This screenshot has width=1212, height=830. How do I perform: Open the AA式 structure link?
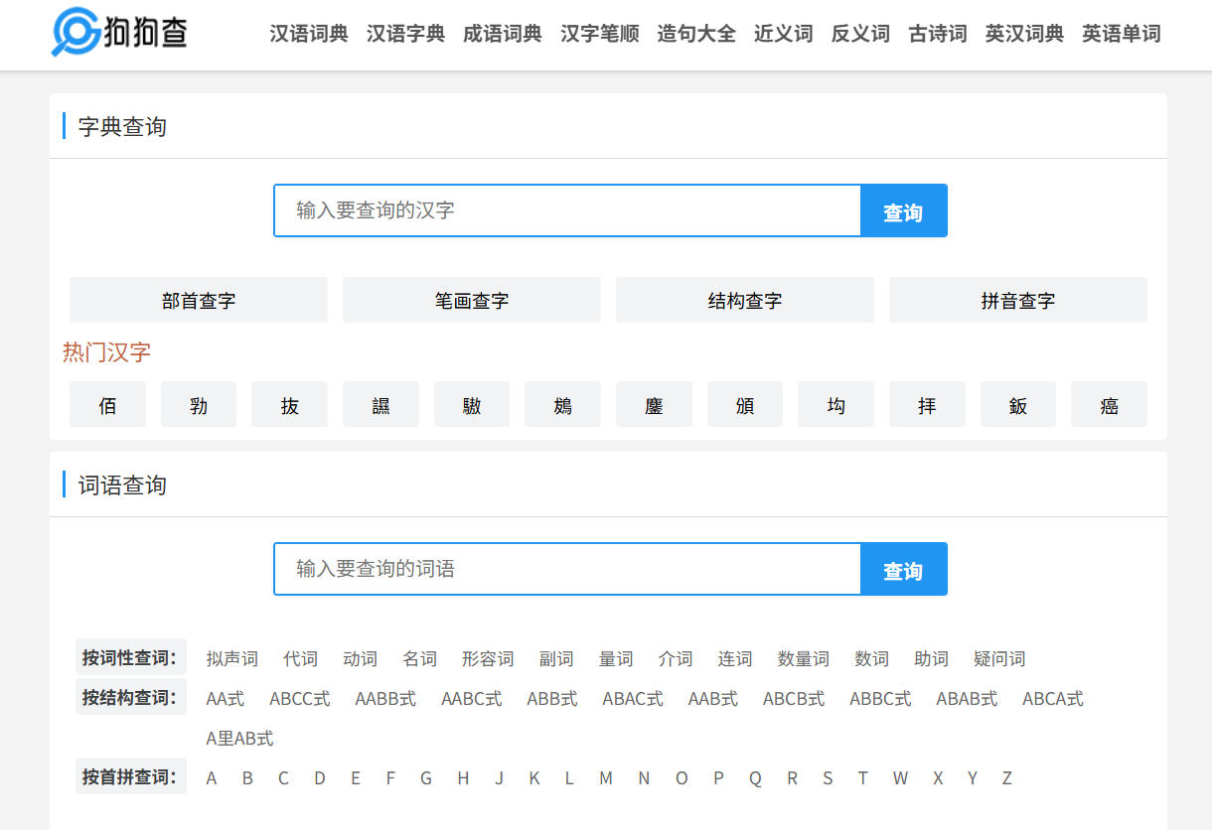click(226, 698)
